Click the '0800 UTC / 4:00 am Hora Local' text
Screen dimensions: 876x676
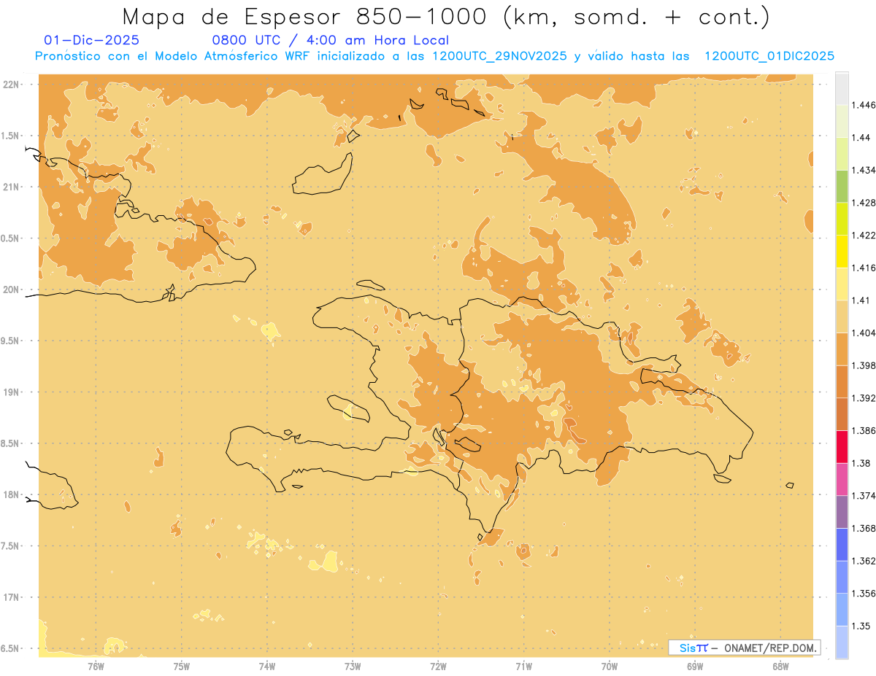click(x=330, y=41)
